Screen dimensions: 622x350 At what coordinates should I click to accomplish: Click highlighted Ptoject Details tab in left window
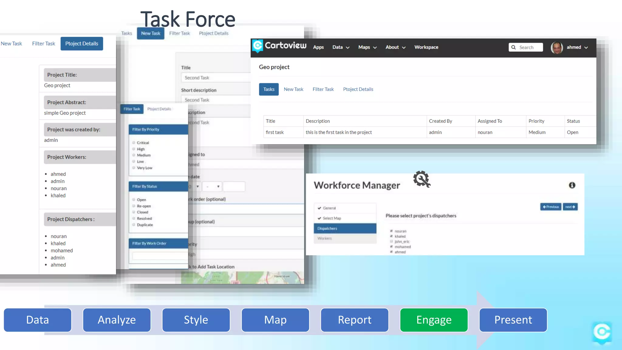point(82,44)
